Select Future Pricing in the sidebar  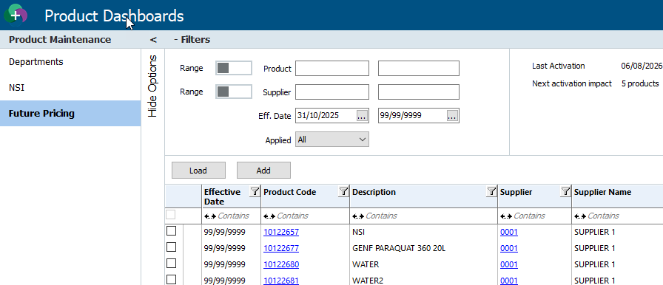point(70,114)
